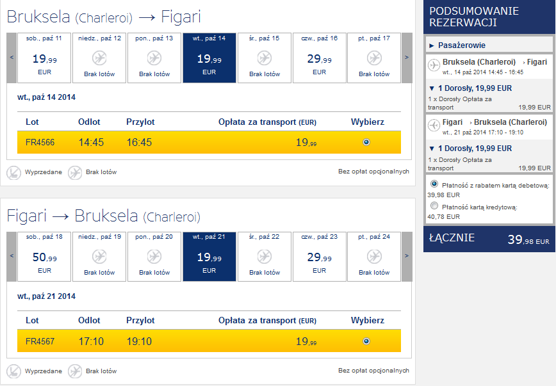Click the plane icon next to Figari › Bruksela in the summary
This screenshot has width=556, height=386.
tap(434, 125)
